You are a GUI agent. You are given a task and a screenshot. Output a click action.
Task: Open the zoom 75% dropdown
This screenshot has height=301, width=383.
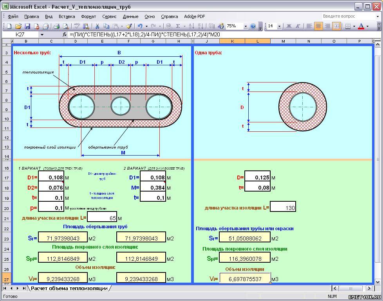tap(246, 26)
